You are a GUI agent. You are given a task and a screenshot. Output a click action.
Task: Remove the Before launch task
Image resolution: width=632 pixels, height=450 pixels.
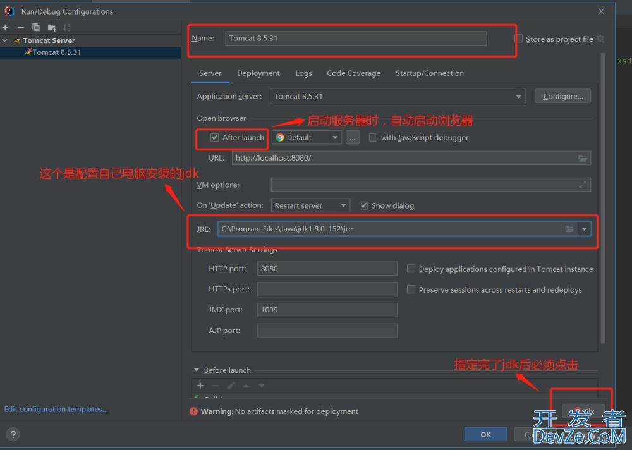(216, 386)
